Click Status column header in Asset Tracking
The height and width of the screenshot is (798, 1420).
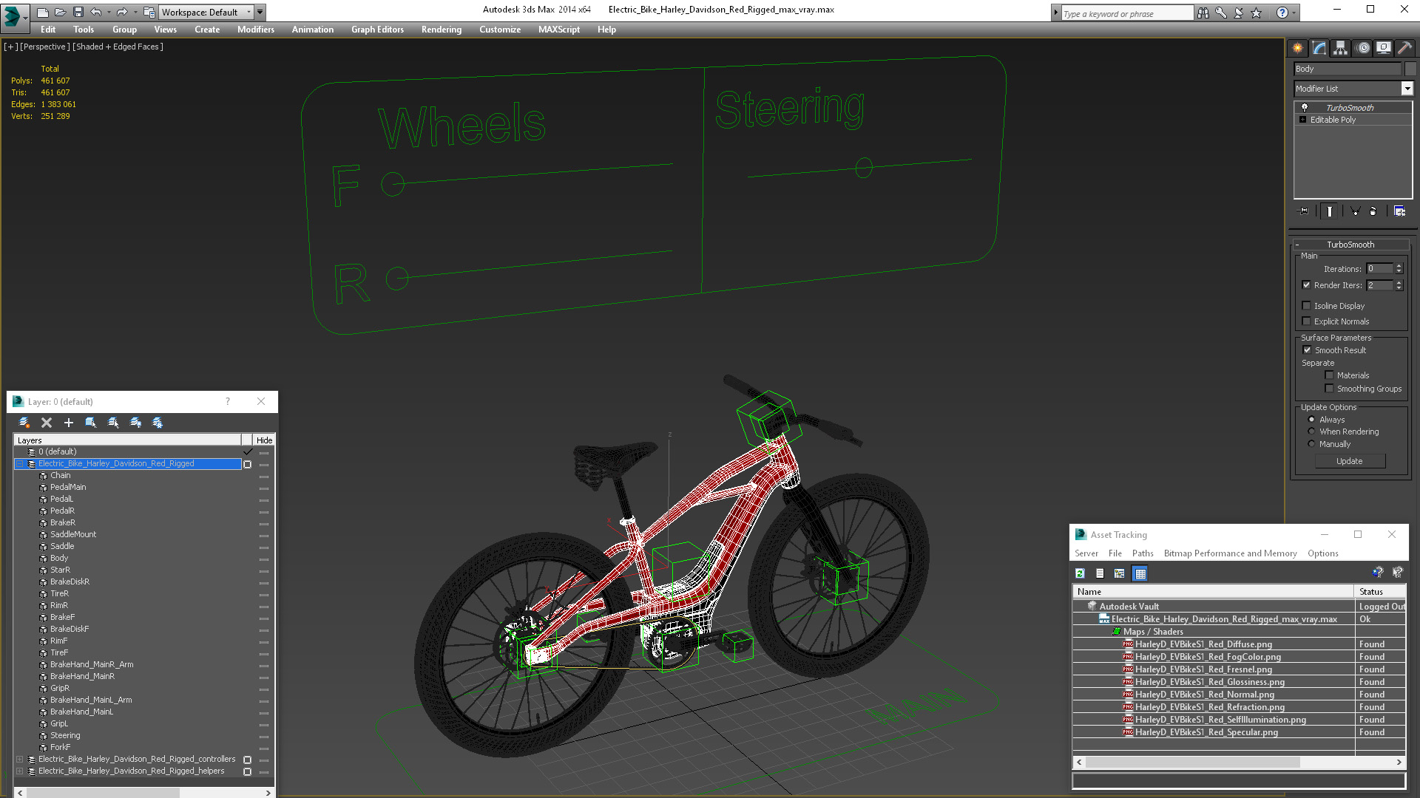(x=1380, y=592)
